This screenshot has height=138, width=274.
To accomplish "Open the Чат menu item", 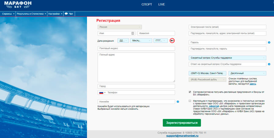I will pos(69,14).
